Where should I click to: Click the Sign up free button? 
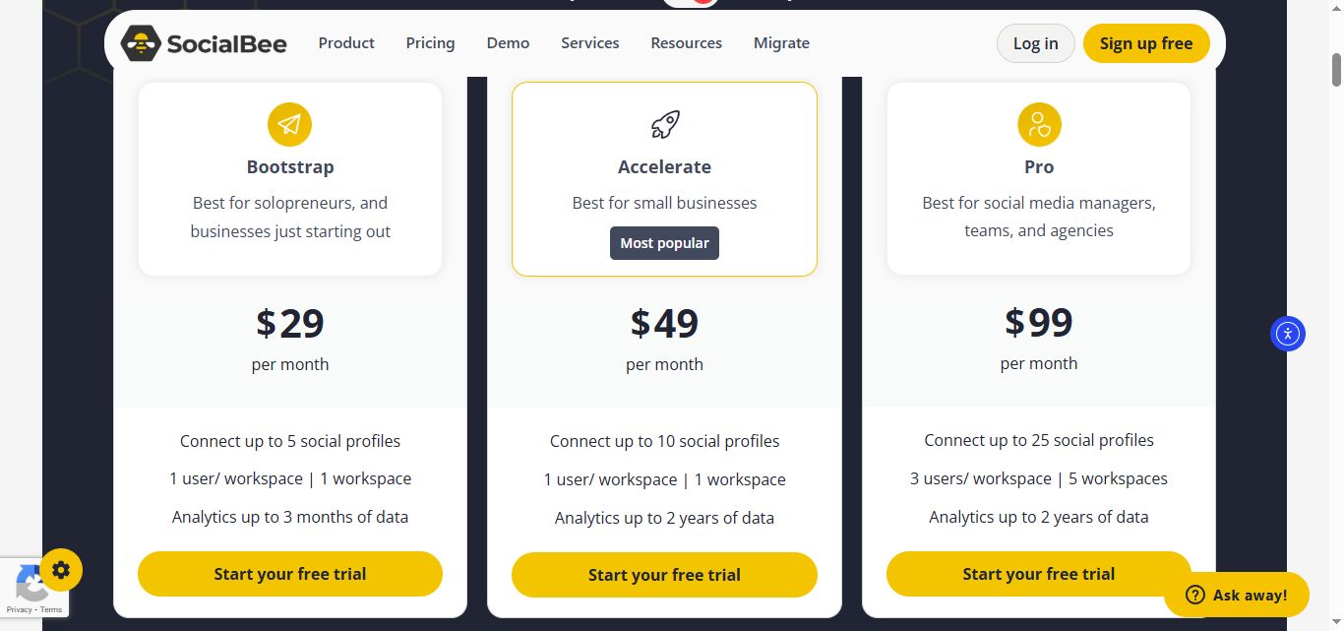tap(1146, 43)
